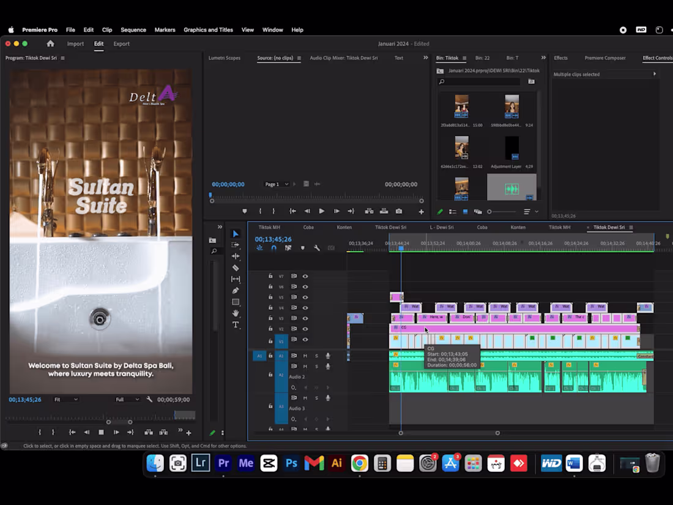Mute audio track A1

point(305,356)
